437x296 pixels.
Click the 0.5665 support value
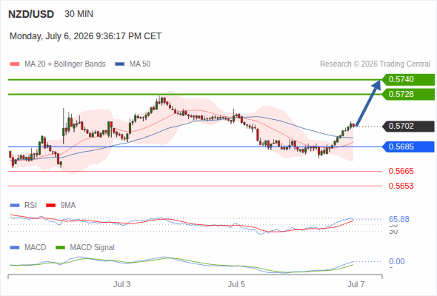pos(401,171)
